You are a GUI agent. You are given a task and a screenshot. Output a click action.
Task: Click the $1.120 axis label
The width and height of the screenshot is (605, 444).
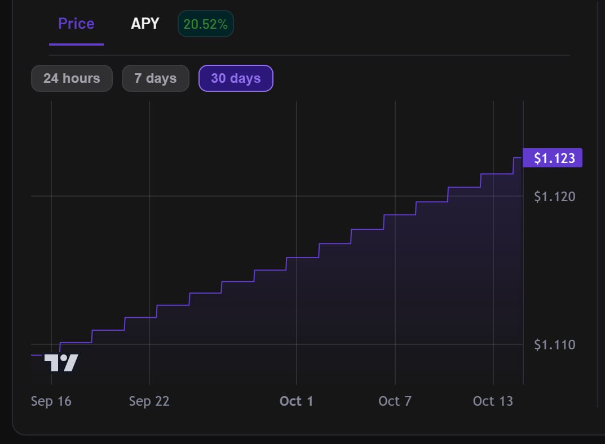point(554,196)
